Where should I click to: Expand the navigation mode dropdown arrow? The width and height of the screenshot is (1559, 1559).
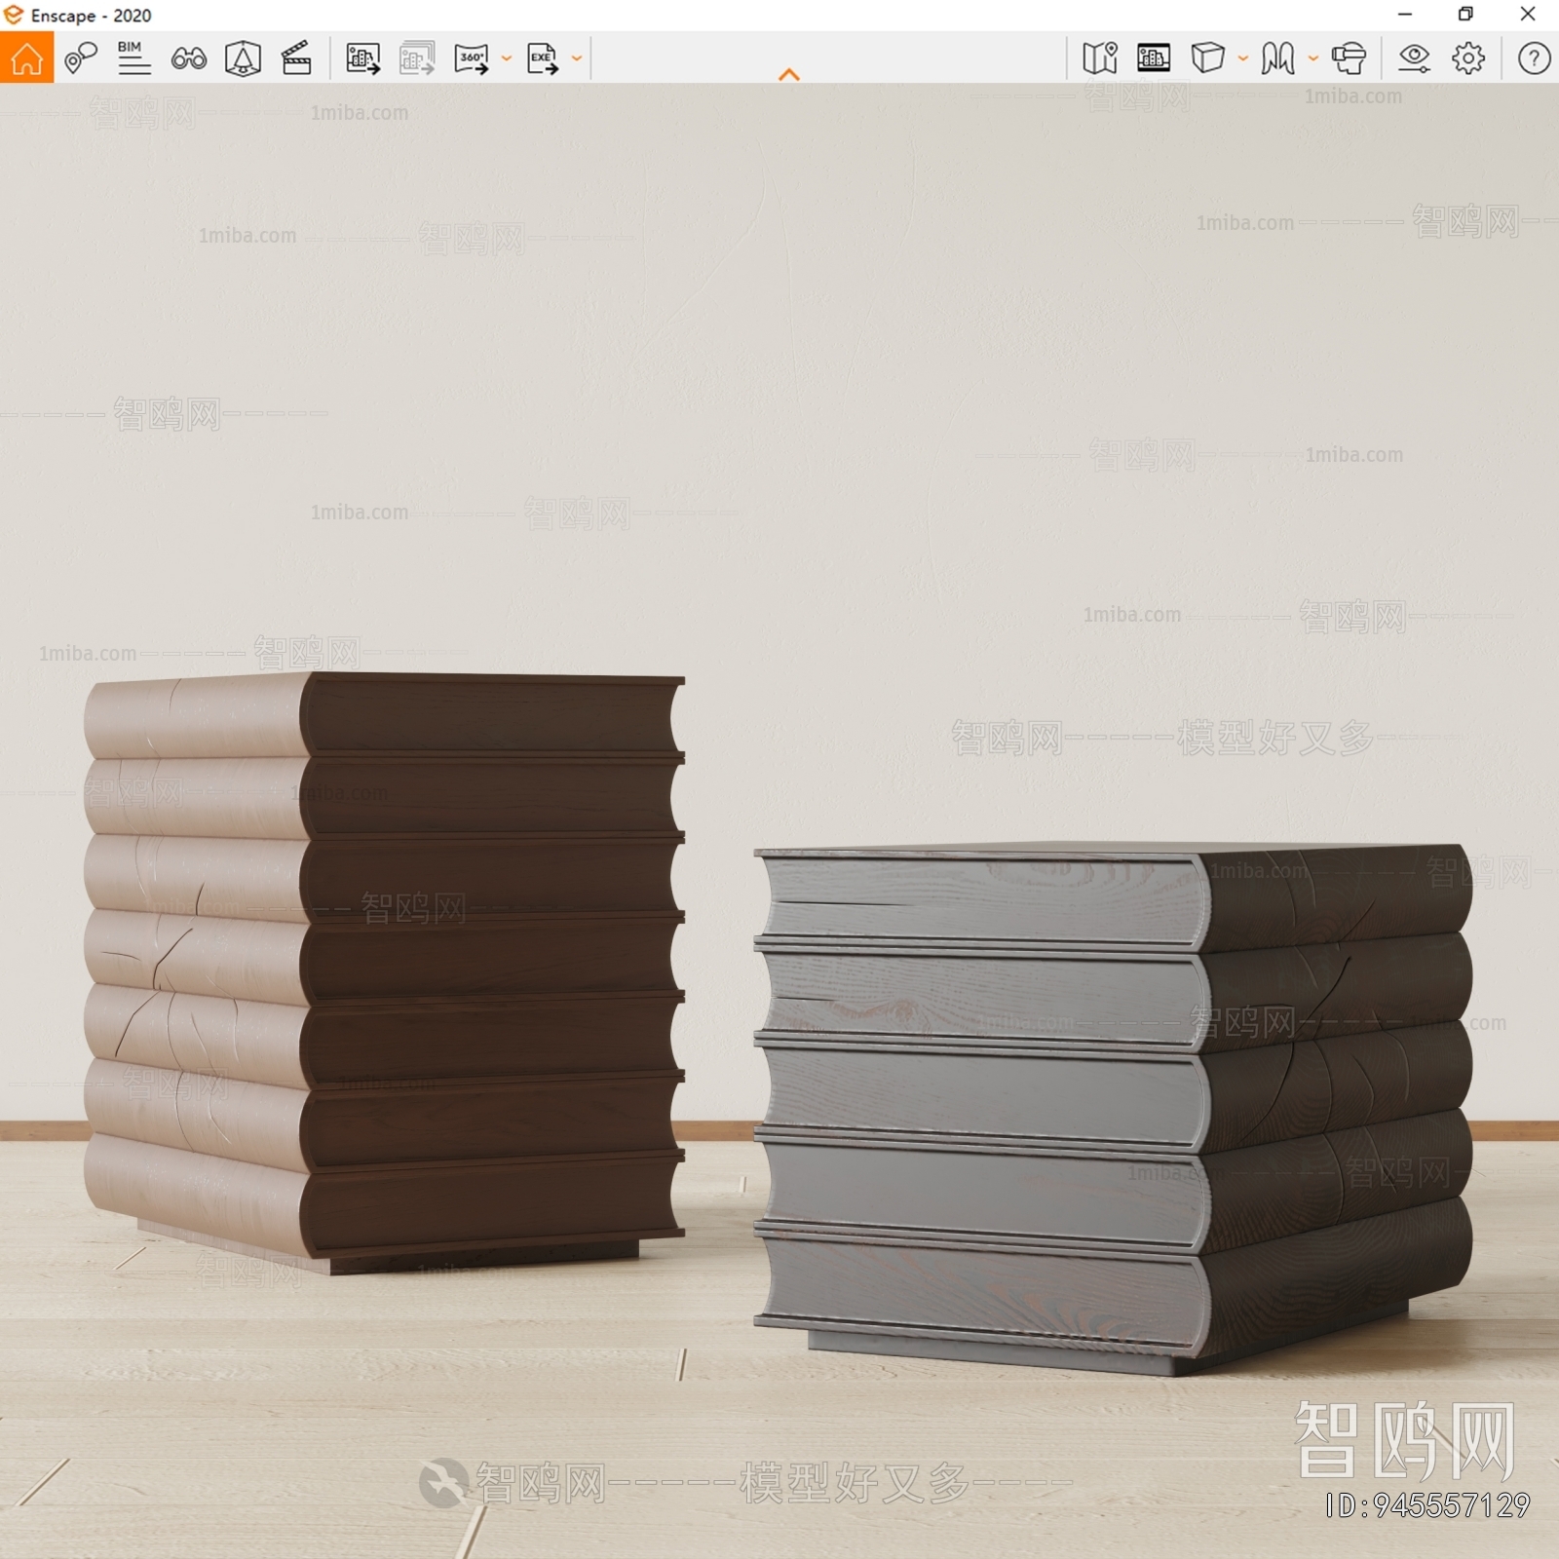point(1313,58)
